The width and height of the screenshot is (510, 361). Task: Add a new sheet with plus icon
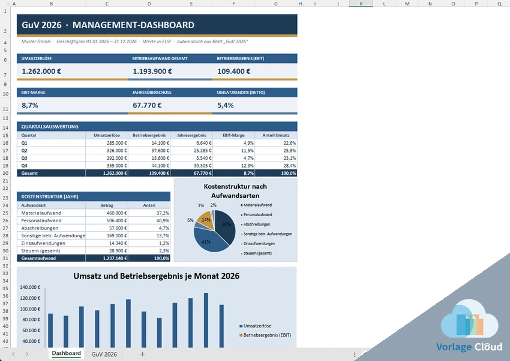pyautogui.click(x=142, y=354)
